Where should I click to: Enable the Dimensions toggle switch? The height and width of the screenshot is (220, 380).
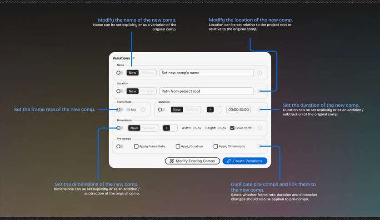pos(120,128)
